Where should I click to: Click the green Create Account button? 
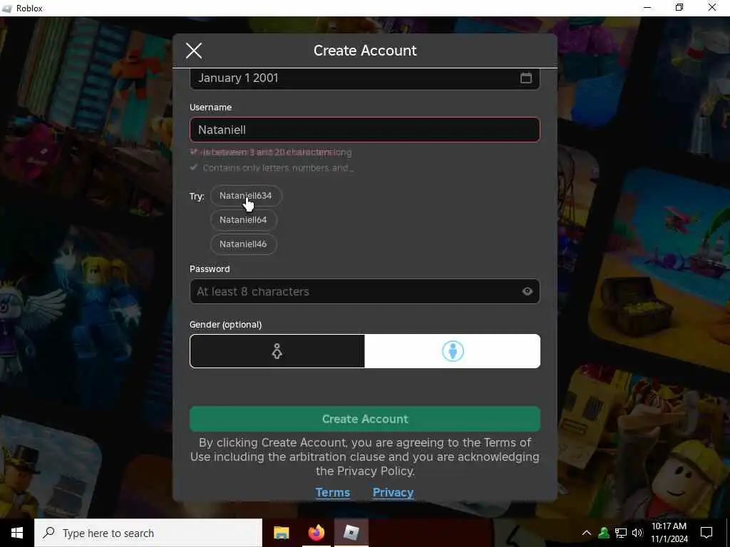click(364, 419)
